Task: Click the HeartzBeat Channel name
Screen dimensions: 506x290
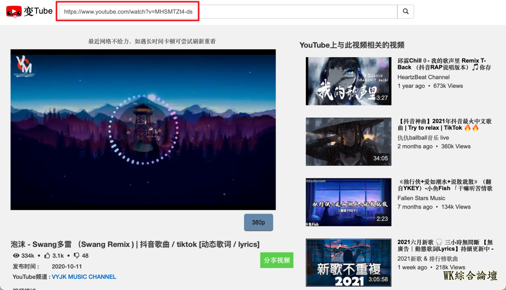Action: [x=424, y=77]
